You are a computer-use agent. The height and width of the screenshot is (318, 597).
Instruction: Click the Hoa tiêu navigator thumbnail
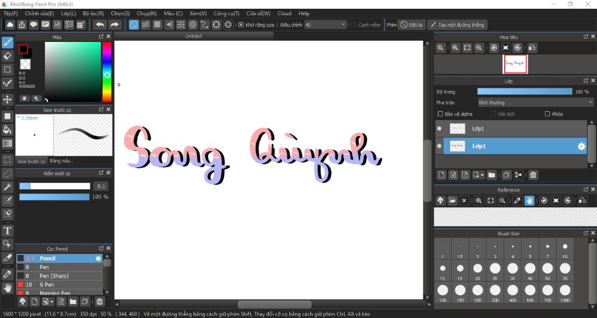point(515,64)
